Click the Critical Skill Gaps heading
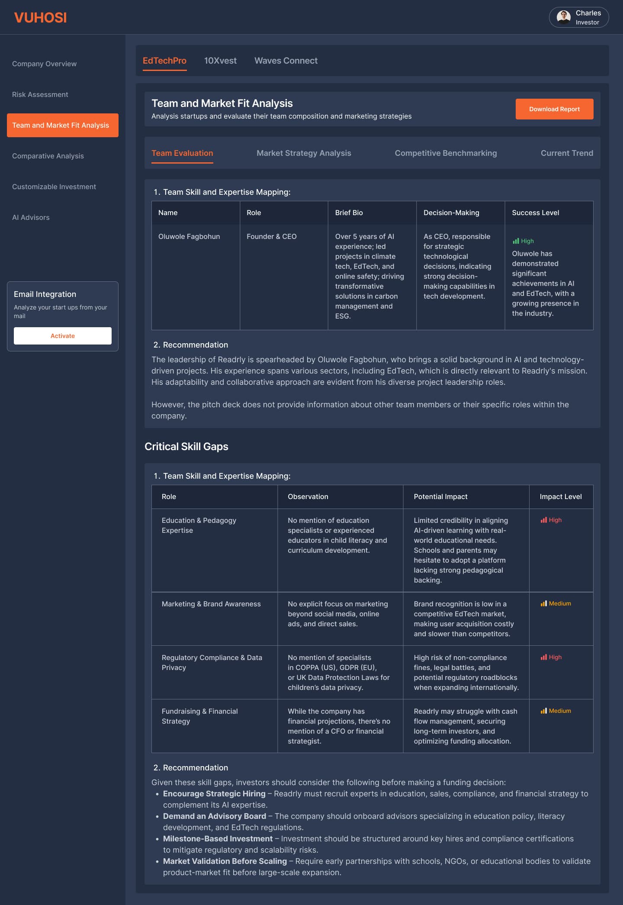 tap(186, 447)
